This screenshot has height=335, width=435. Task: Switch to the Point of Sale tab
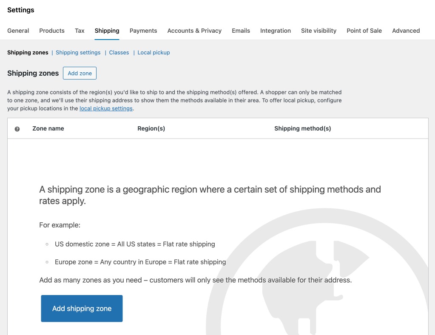[364, 31]
